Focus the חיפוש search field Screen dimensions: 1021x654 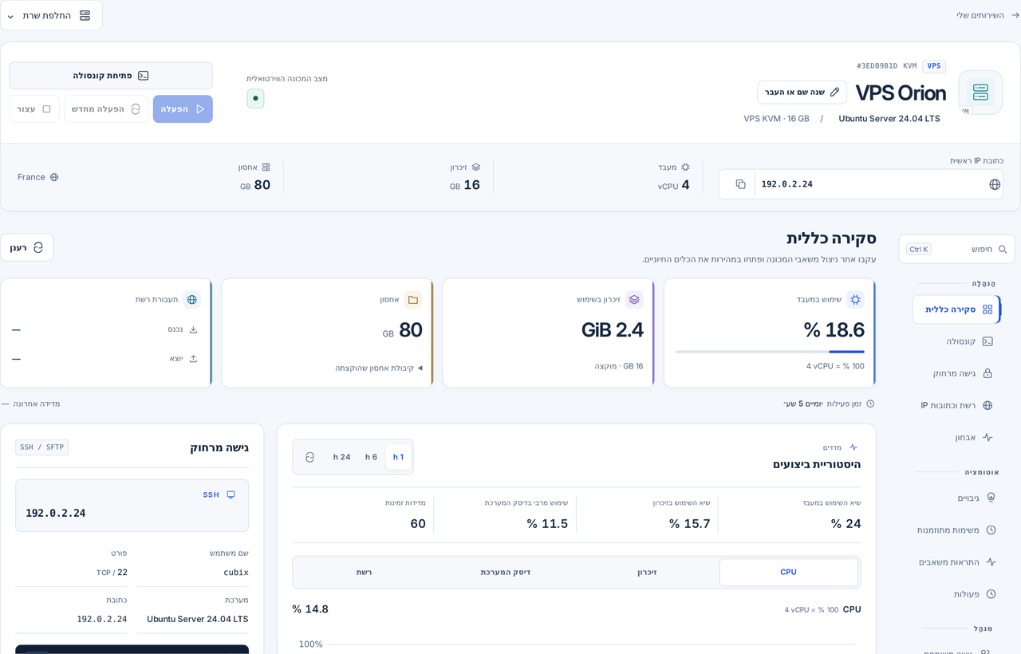957,249
